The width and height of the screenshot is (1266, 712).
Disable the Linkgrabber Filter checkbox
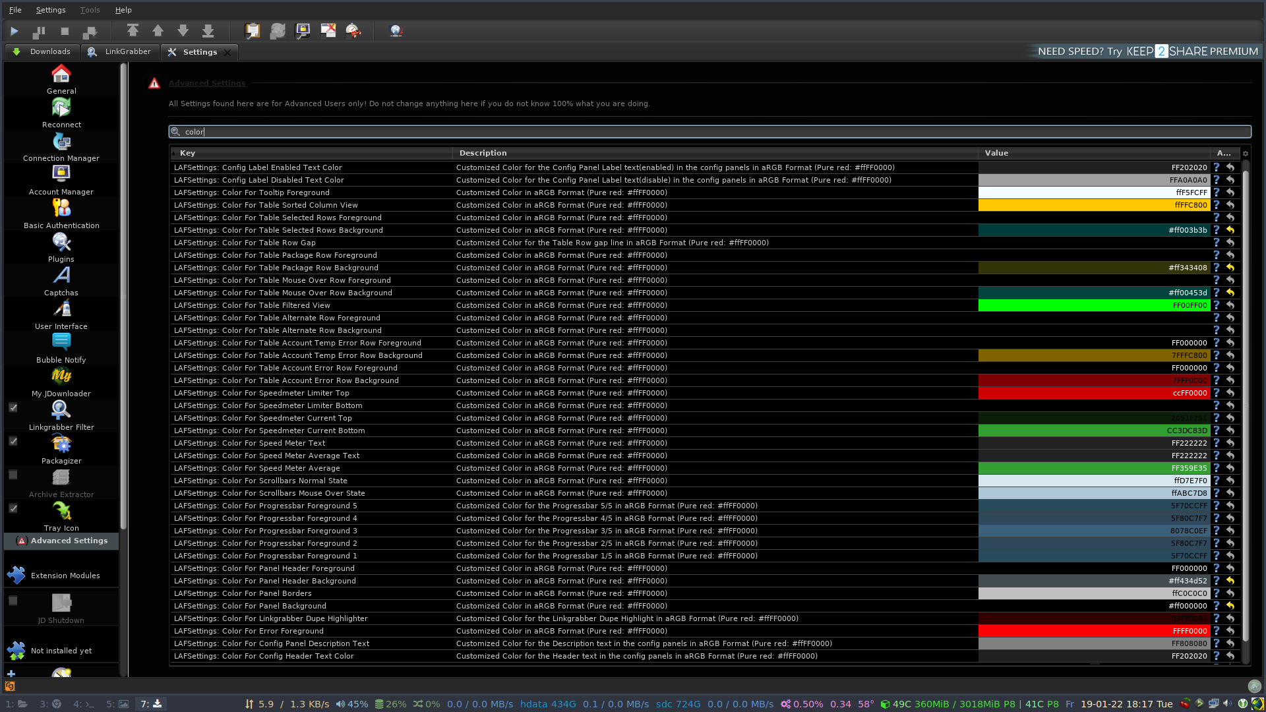pos(13,407)
